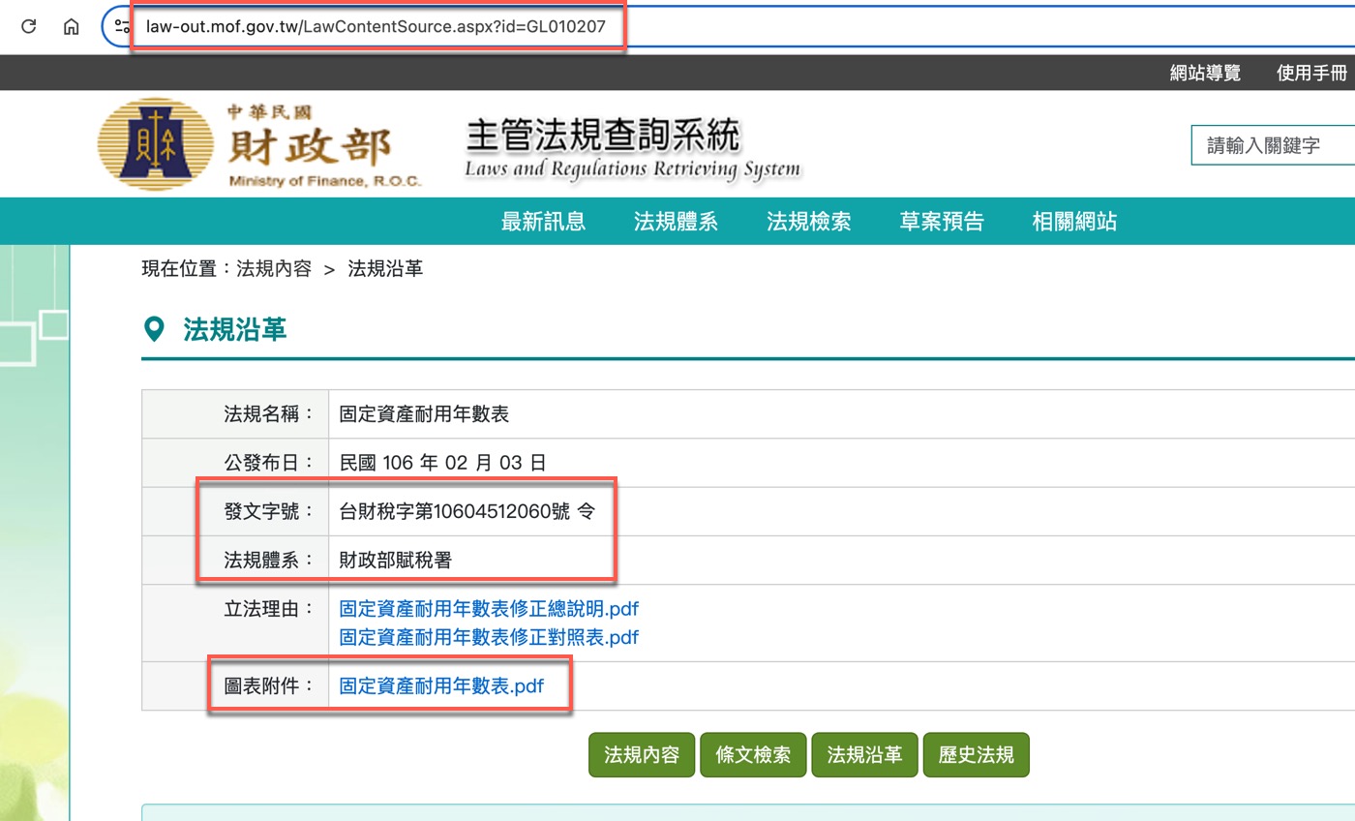Viewport: 1355px width, 821px height.
Task: Click the 法規體系 row label in table
Action: coord(269,560)
